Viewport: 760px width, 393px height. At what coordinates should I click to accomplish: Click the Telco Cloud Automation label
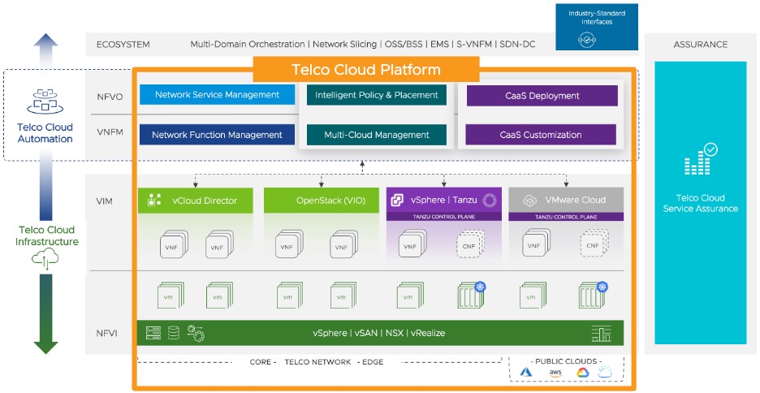pos(45,133)
